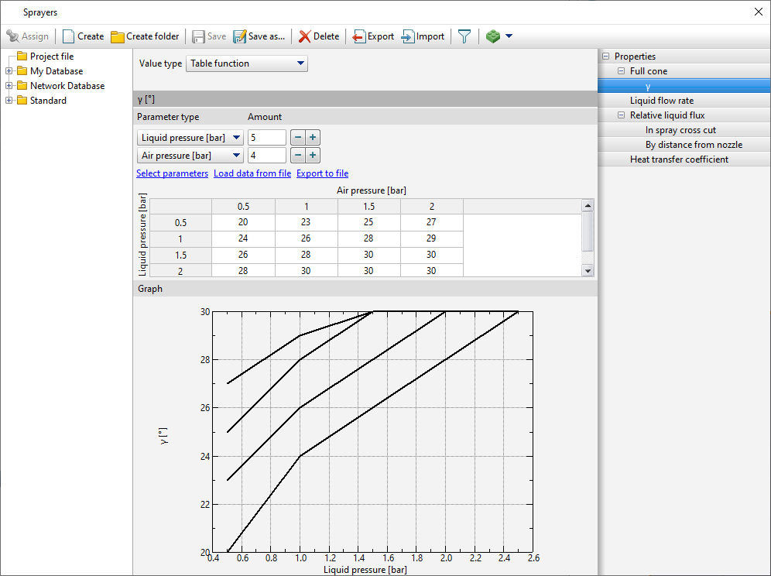Image resolution: width=771 pixels, height=576 pixels.
Task: Click the Load data from file link
Action: pos(252,173)
